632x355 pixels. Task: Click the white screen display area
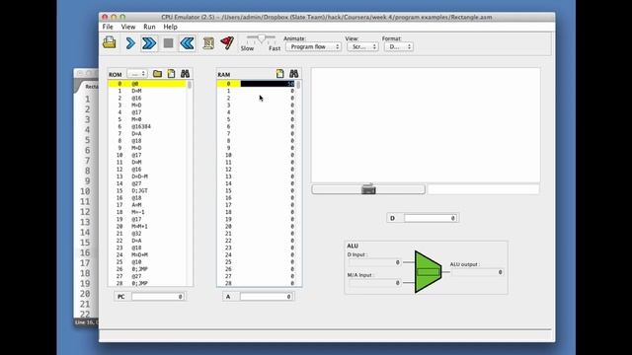click(x=426, y=125)
